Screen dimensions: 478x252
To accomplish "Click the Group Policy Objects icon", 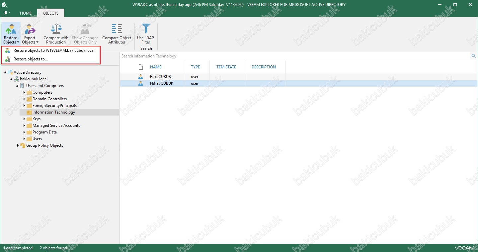I will 23,145.
